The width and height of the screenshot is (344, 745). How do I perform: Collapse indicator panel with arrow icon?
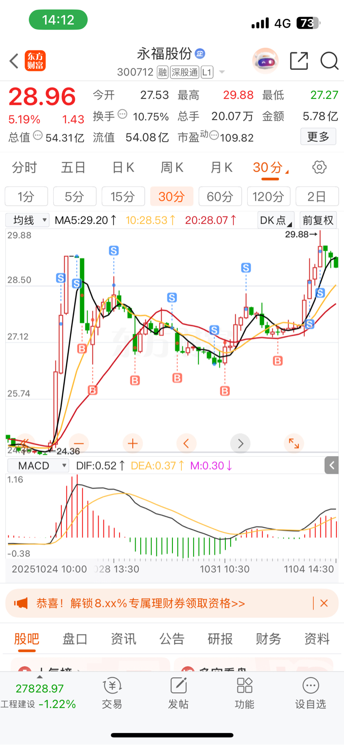pyautogui.click(x=331, y=465)
